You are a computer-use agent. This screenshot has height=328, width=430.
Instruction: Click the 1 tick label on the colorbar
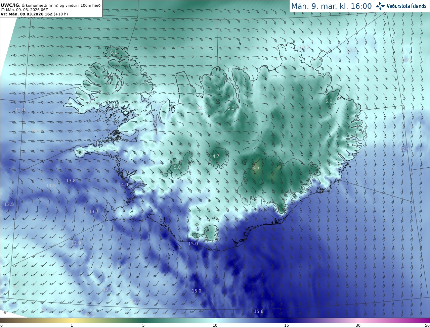click(x=72, y=325)
